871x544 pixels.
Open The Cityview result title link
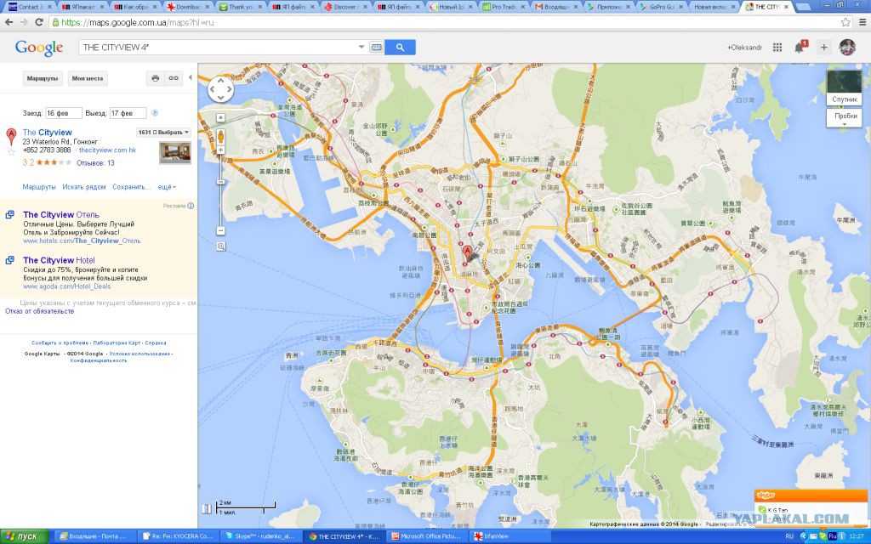coord(48,132)
